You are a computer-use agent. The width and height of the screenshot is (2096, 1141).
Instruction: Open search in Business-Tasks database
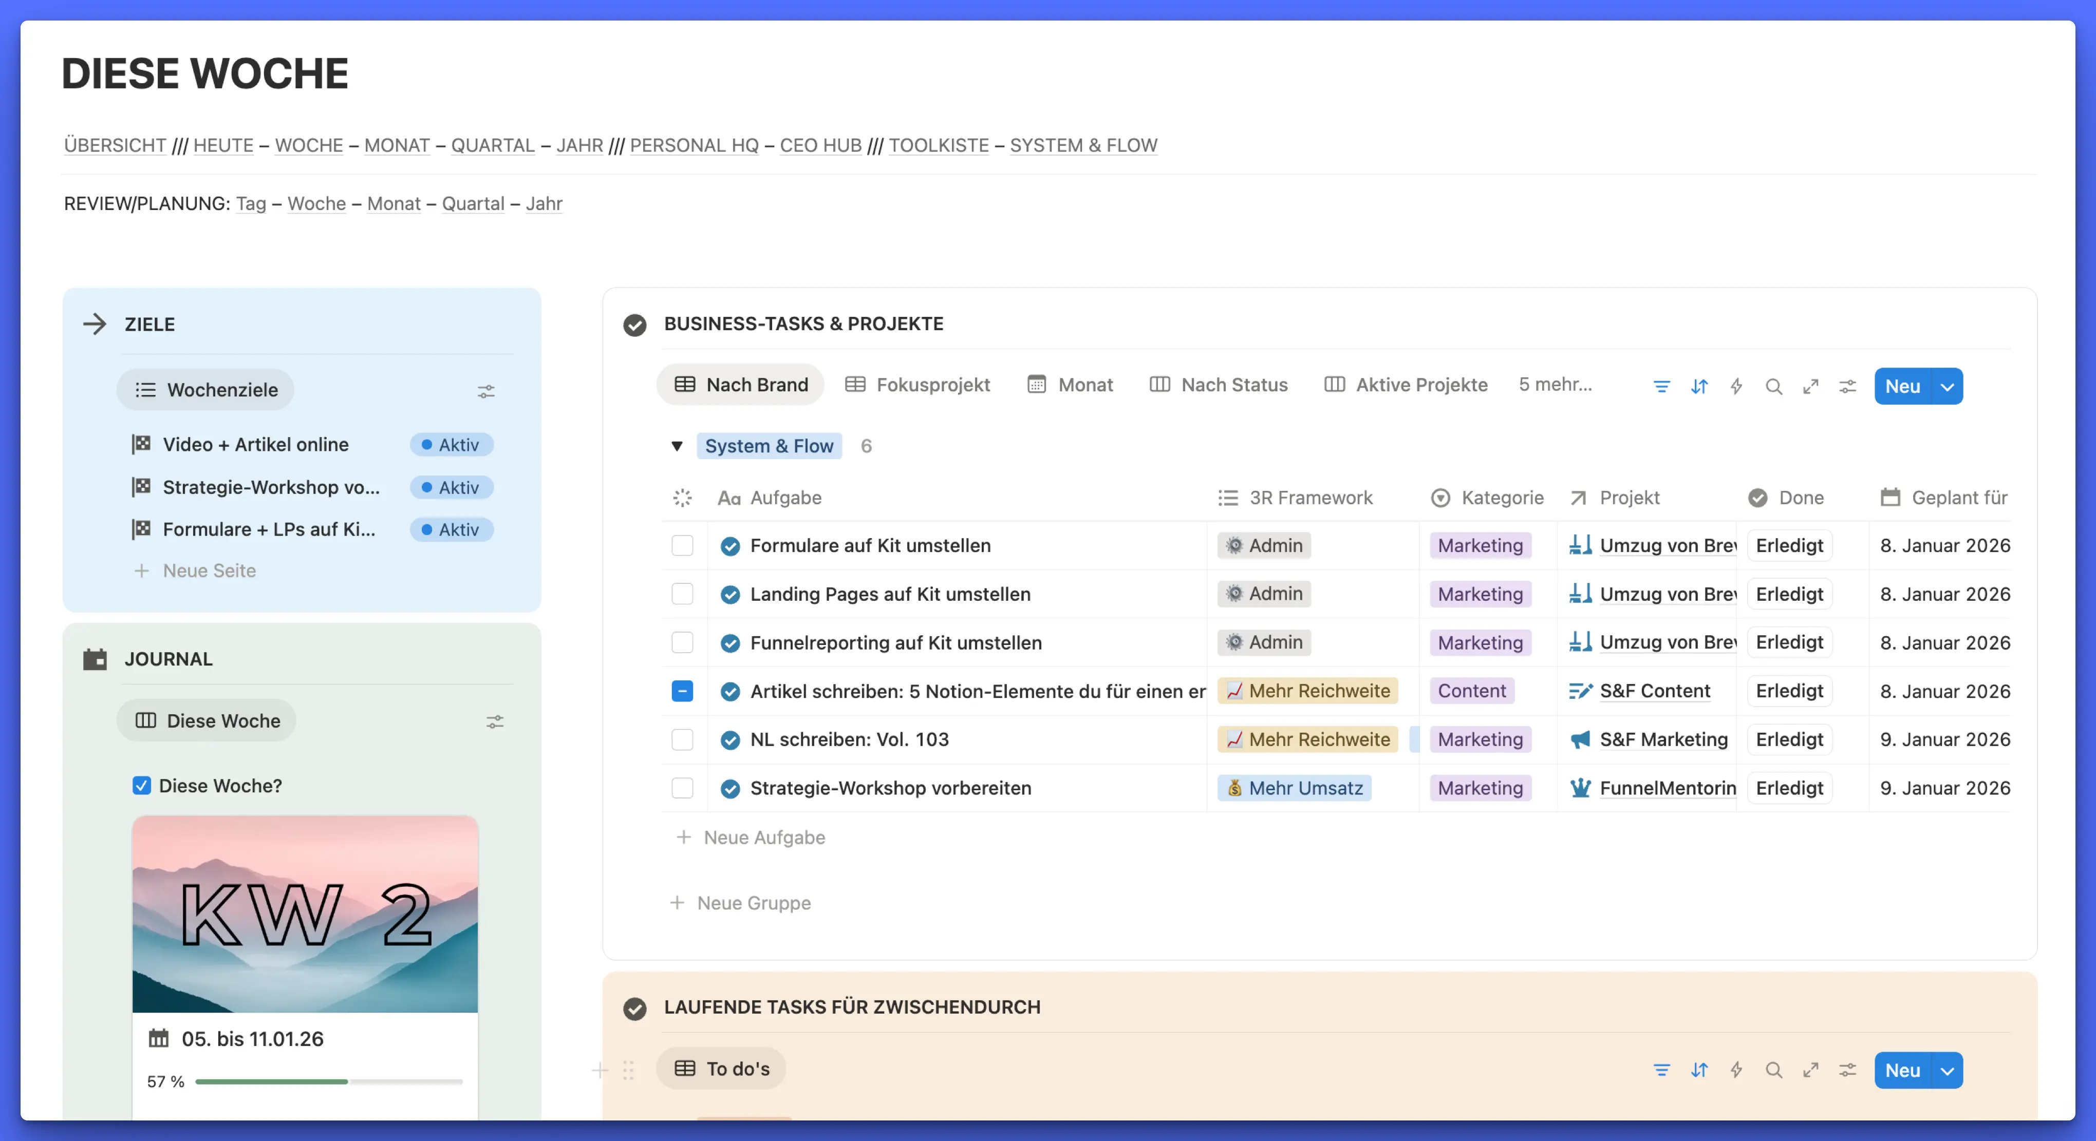pyautogui.click(x=1773, y=386)
